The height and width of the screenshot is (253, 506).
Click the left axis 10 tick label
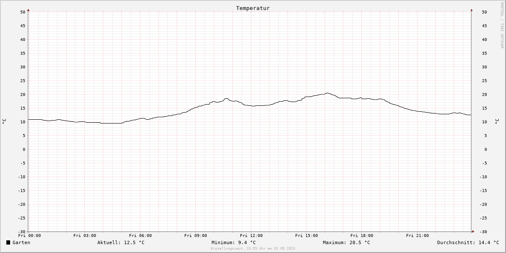click(x=23, y=122)
